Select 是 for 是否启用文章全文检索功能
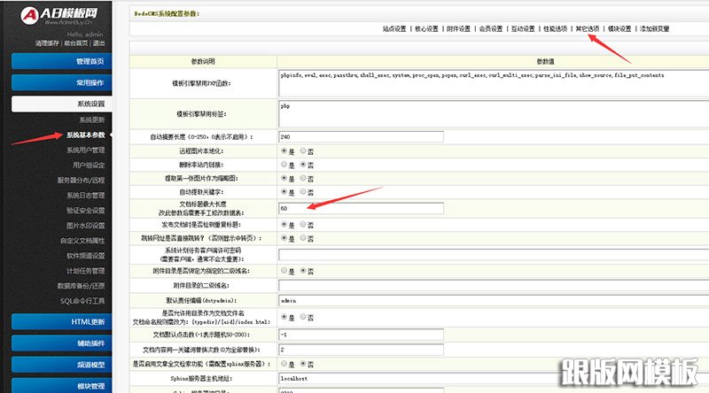 (x=284, y=363)
